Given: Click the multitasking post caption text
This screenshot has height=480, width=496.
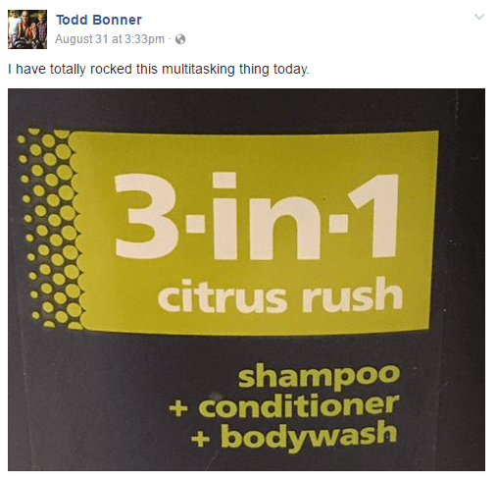Looking at the screenshot, I should click(159, 70).
